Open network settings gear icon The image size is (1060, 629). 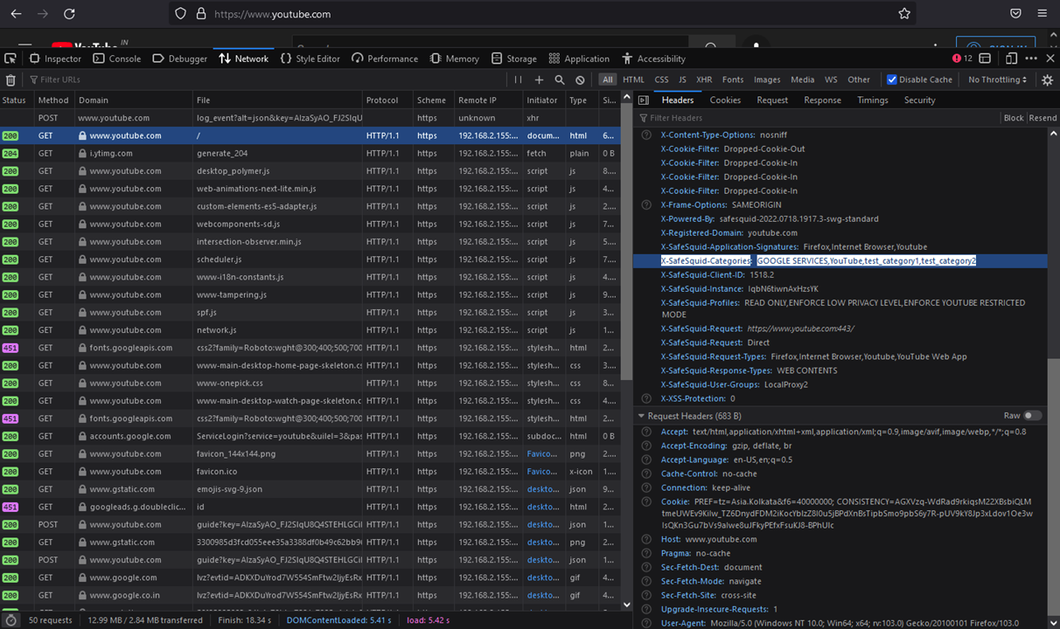(1047, 79)
